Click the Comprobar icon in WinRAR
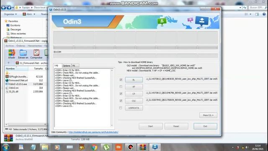 pos(36,54)
